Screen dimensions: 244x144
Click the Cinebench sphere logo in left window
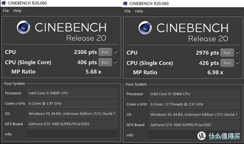(23, 27)
